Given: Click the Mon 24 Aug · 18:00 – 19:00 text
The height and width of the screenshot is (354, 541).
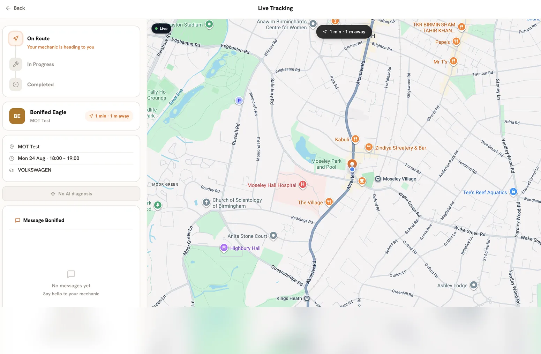Looking at the screenshot, I should coord(48,158).
